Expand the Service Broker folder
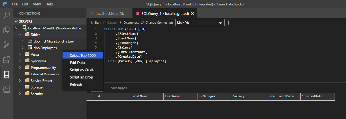The image size is (346, 119). (20, 80)
